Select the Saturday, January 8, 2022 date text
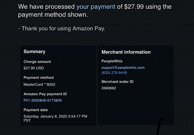Viewport: 194px width, 135px height. [55, 116]
